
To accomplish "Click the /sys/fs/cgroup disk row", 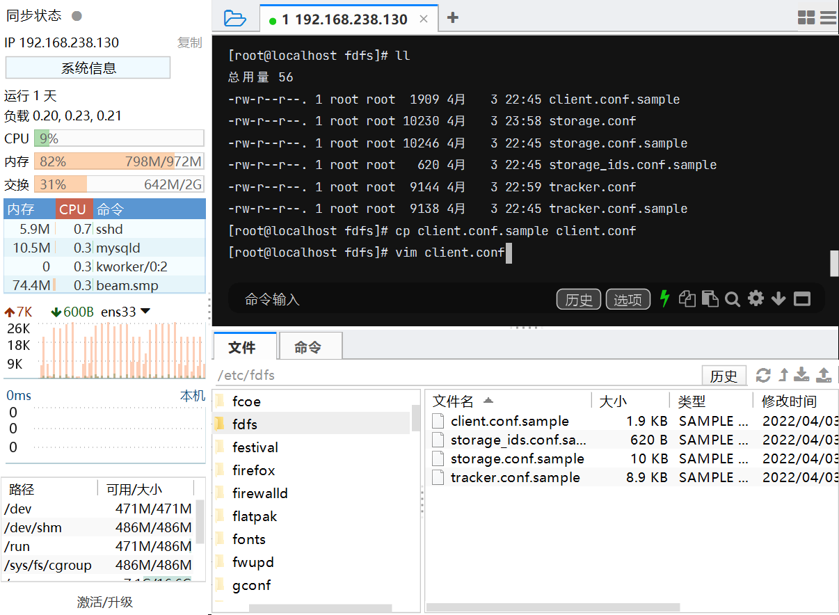I will pyautogui.click(x=99, y=565).
